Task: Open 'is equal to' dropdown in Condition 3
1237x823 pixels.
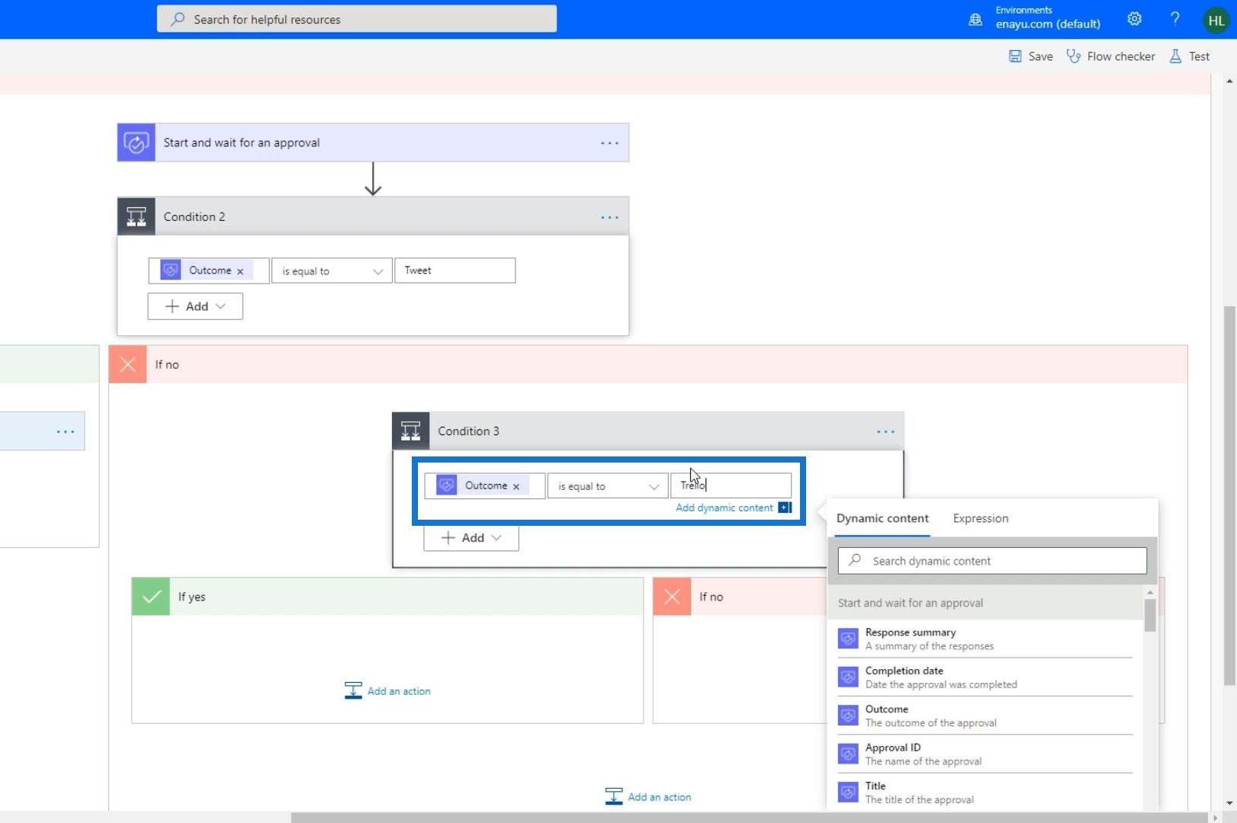Action: pos(608,486)
